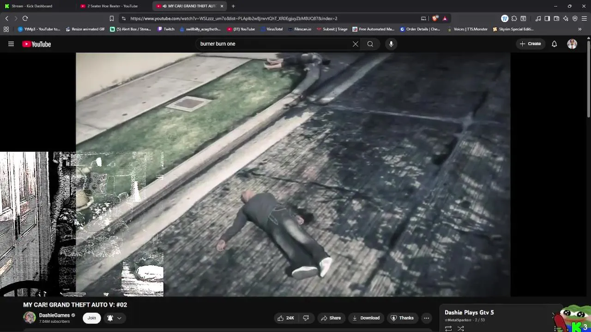Open the Brave VPN shield icon
The width and height of the screenshot is (591, 332).
pos(575,18)
